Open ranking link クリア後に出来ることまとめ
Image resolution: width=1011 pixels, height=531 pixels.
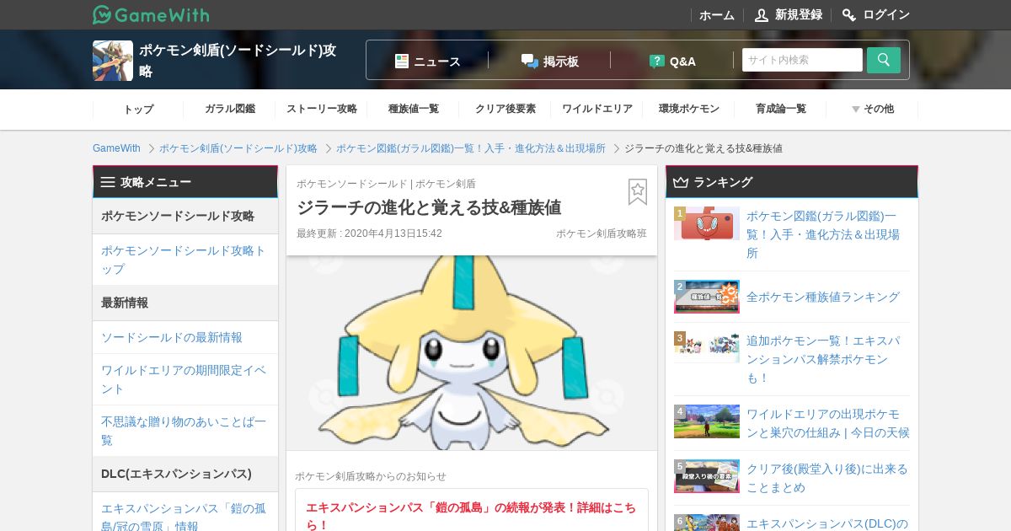click(827, 478)
